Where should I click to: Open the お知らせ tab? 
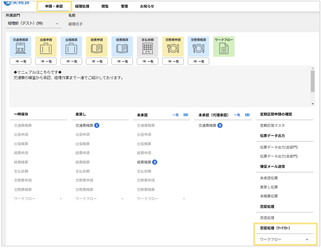[x=147, y=6]
